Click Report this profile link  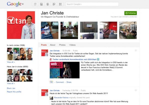[14, 92]
